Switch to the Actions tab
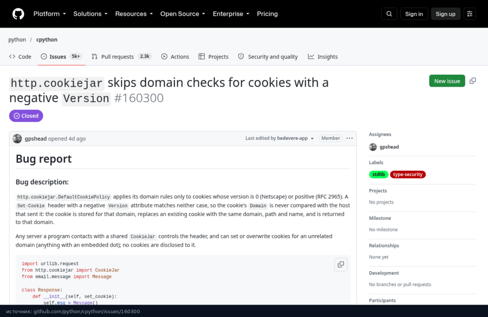Image resolution: width=488 pixels, height=317 pixels. pos(175,57)
